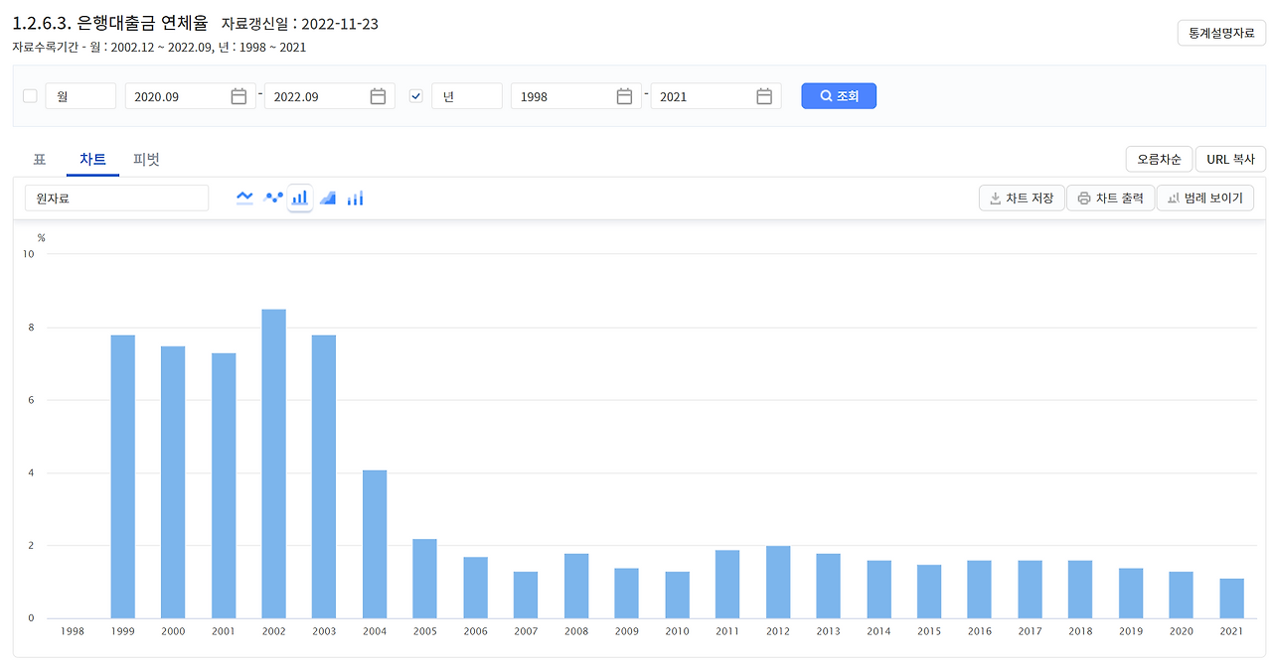Click the 자료갱신일 : 2022-11-23 text
The width and height of the screenshot is (1272, 664).
[299, 24]
